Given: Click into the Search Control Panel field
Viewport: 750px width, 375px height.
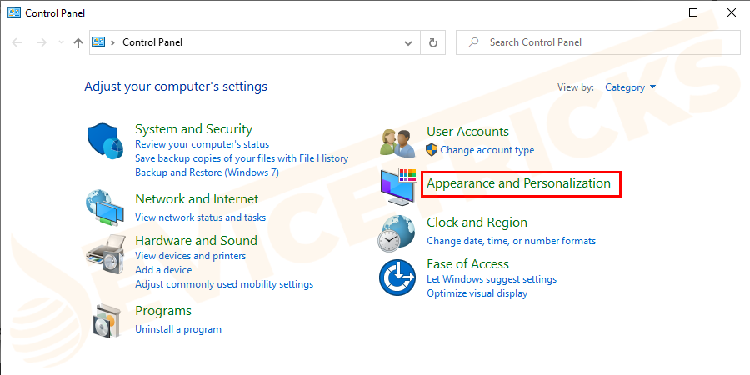Looking at the screenshot, I should pyautogui.click(x=597, y=42).
